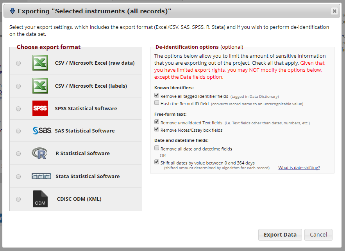The width and height of the screenshot is (345, 251).
Task: Enable Hash the Record ID field
Action: click(x=157, y=103)
